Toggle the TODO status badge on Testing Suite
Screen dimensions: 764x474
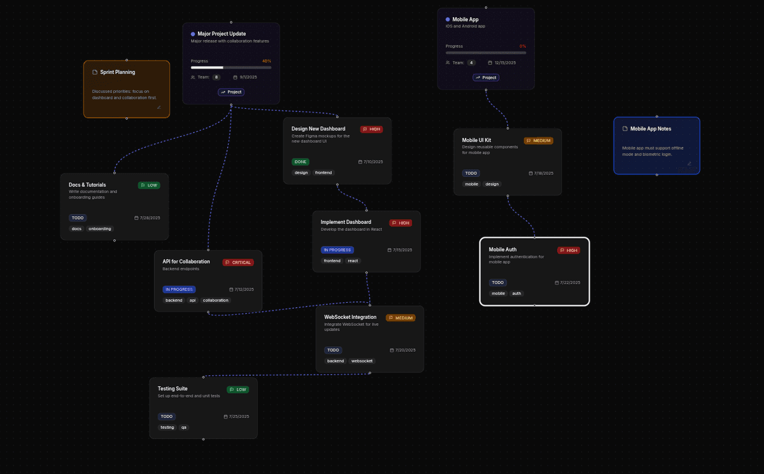coord(167,416)
